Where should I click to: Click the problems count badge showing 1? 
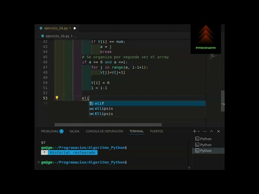pyautogui.click(x=62, y=131)
